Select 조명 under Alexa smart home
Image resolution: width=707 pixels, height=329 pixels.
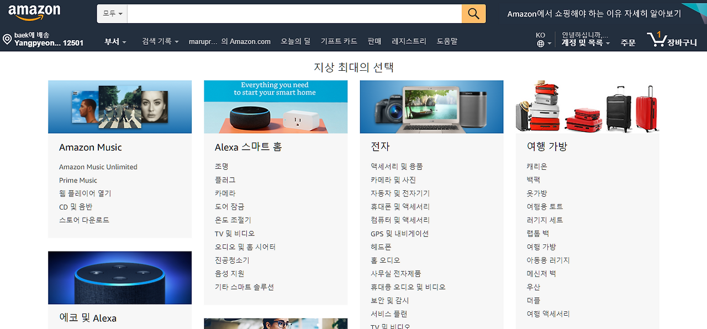click(221, 166)
